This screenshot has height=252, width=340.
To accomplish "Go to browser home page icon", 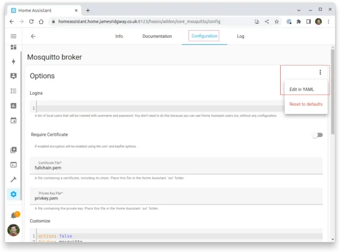I will tap(41, 21).
